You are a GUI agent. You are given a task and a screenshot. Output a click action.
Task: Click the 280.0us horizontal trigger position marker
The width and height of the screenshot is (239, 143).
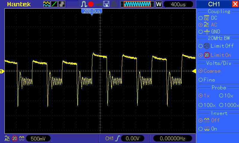[x=92, y=12]
